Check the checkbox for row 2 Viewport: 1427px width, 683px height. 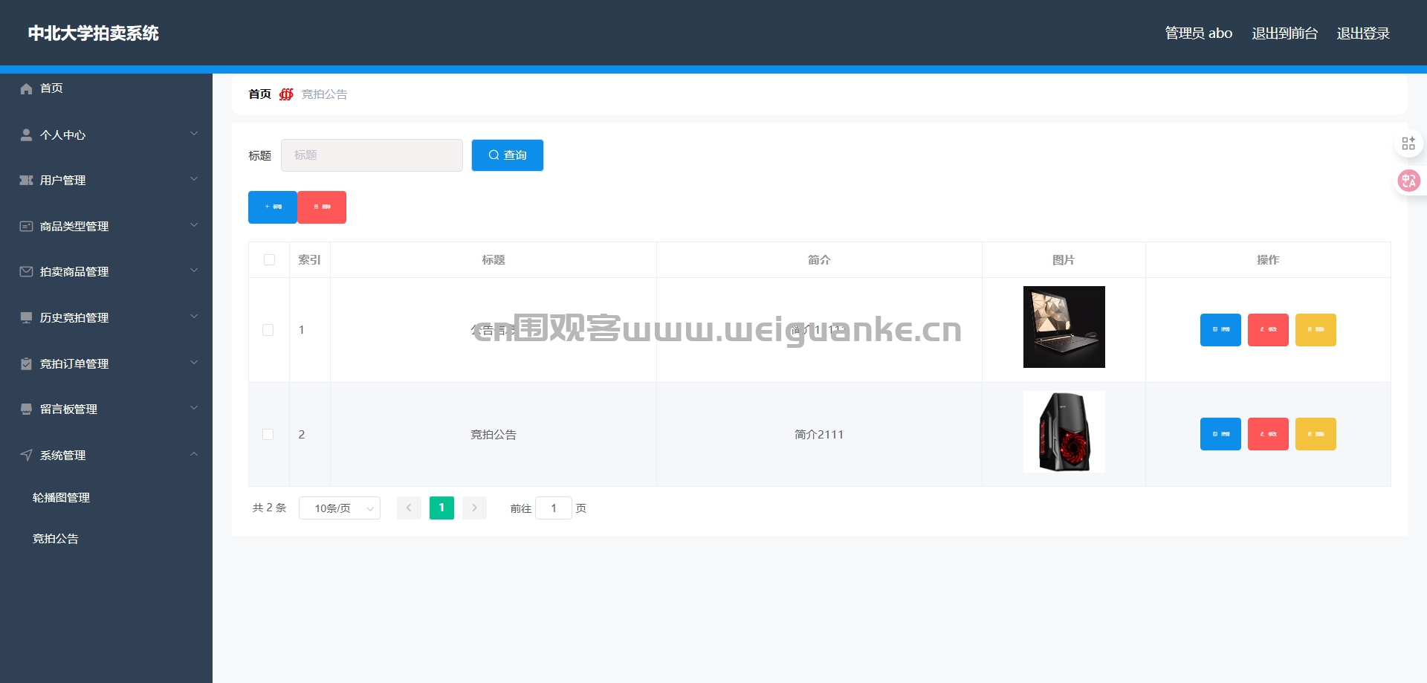point(268,435)
